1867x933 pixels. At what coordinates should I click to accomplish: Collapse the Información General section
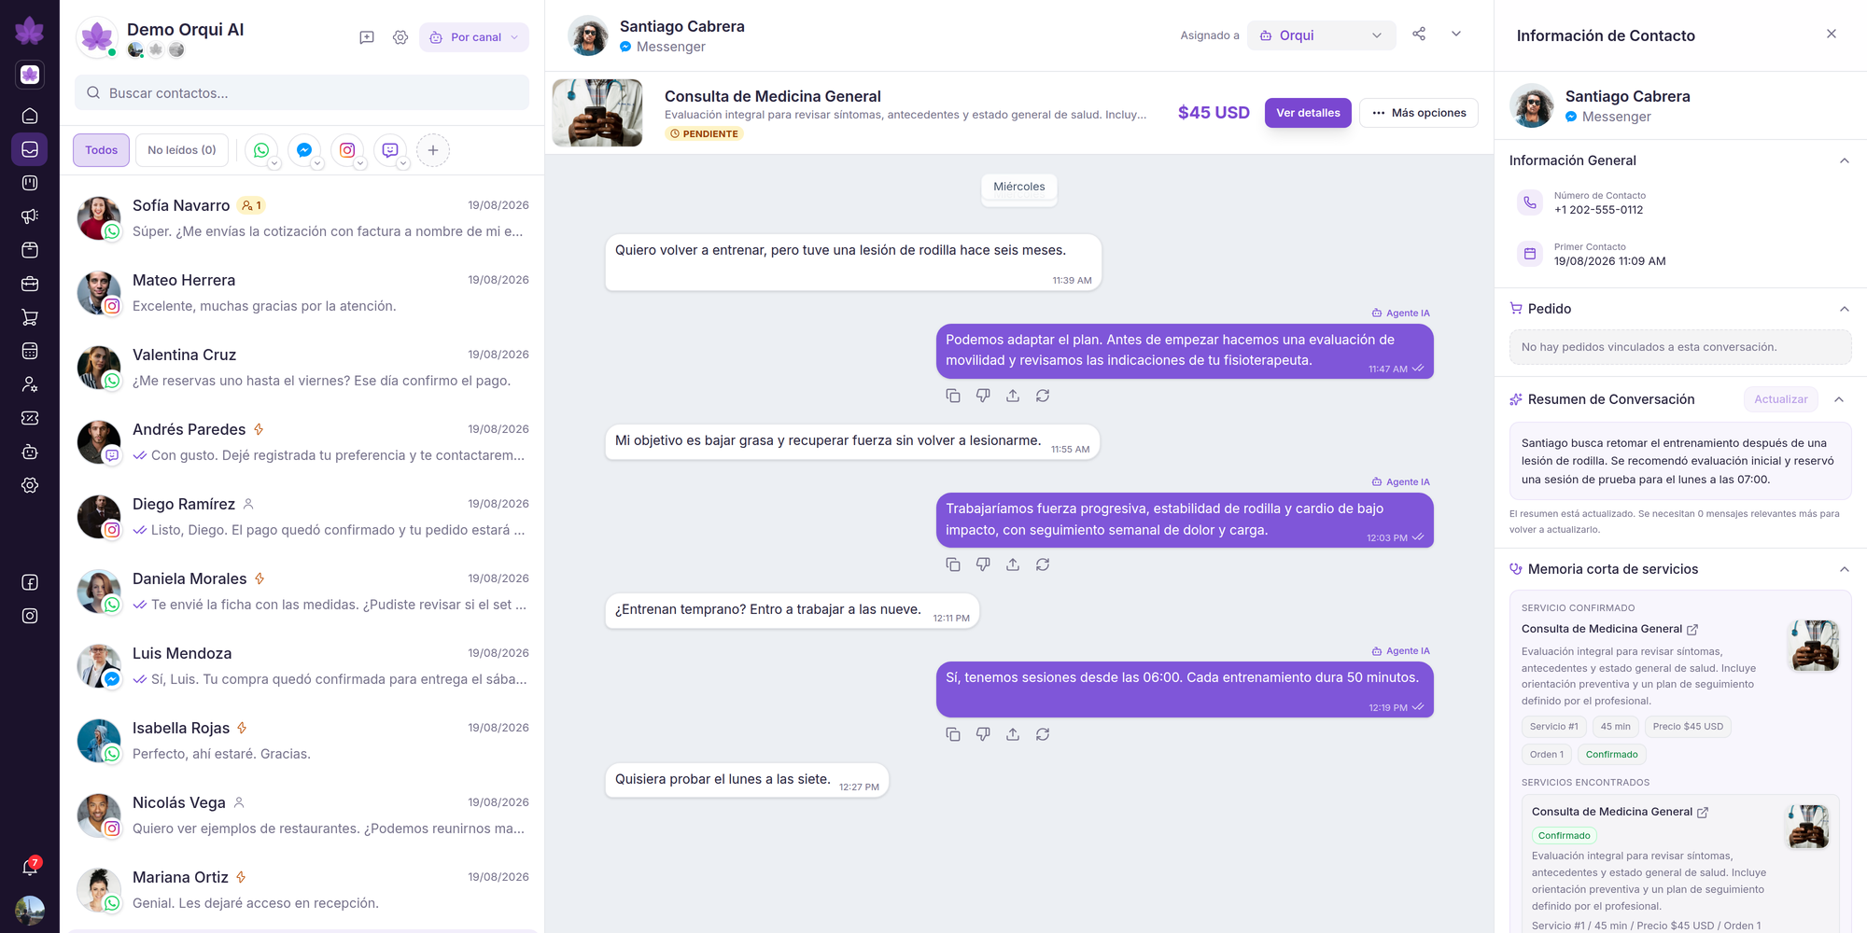tap(1845, 160)
